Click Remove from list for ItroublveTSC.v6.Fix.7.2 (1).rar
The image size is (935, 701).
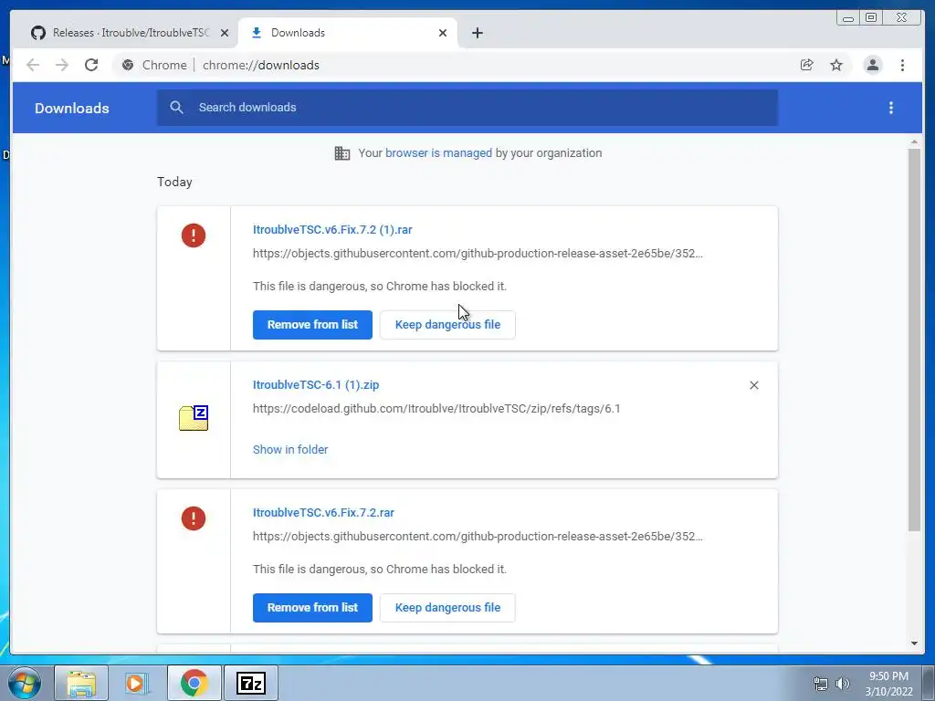[312, 325]
